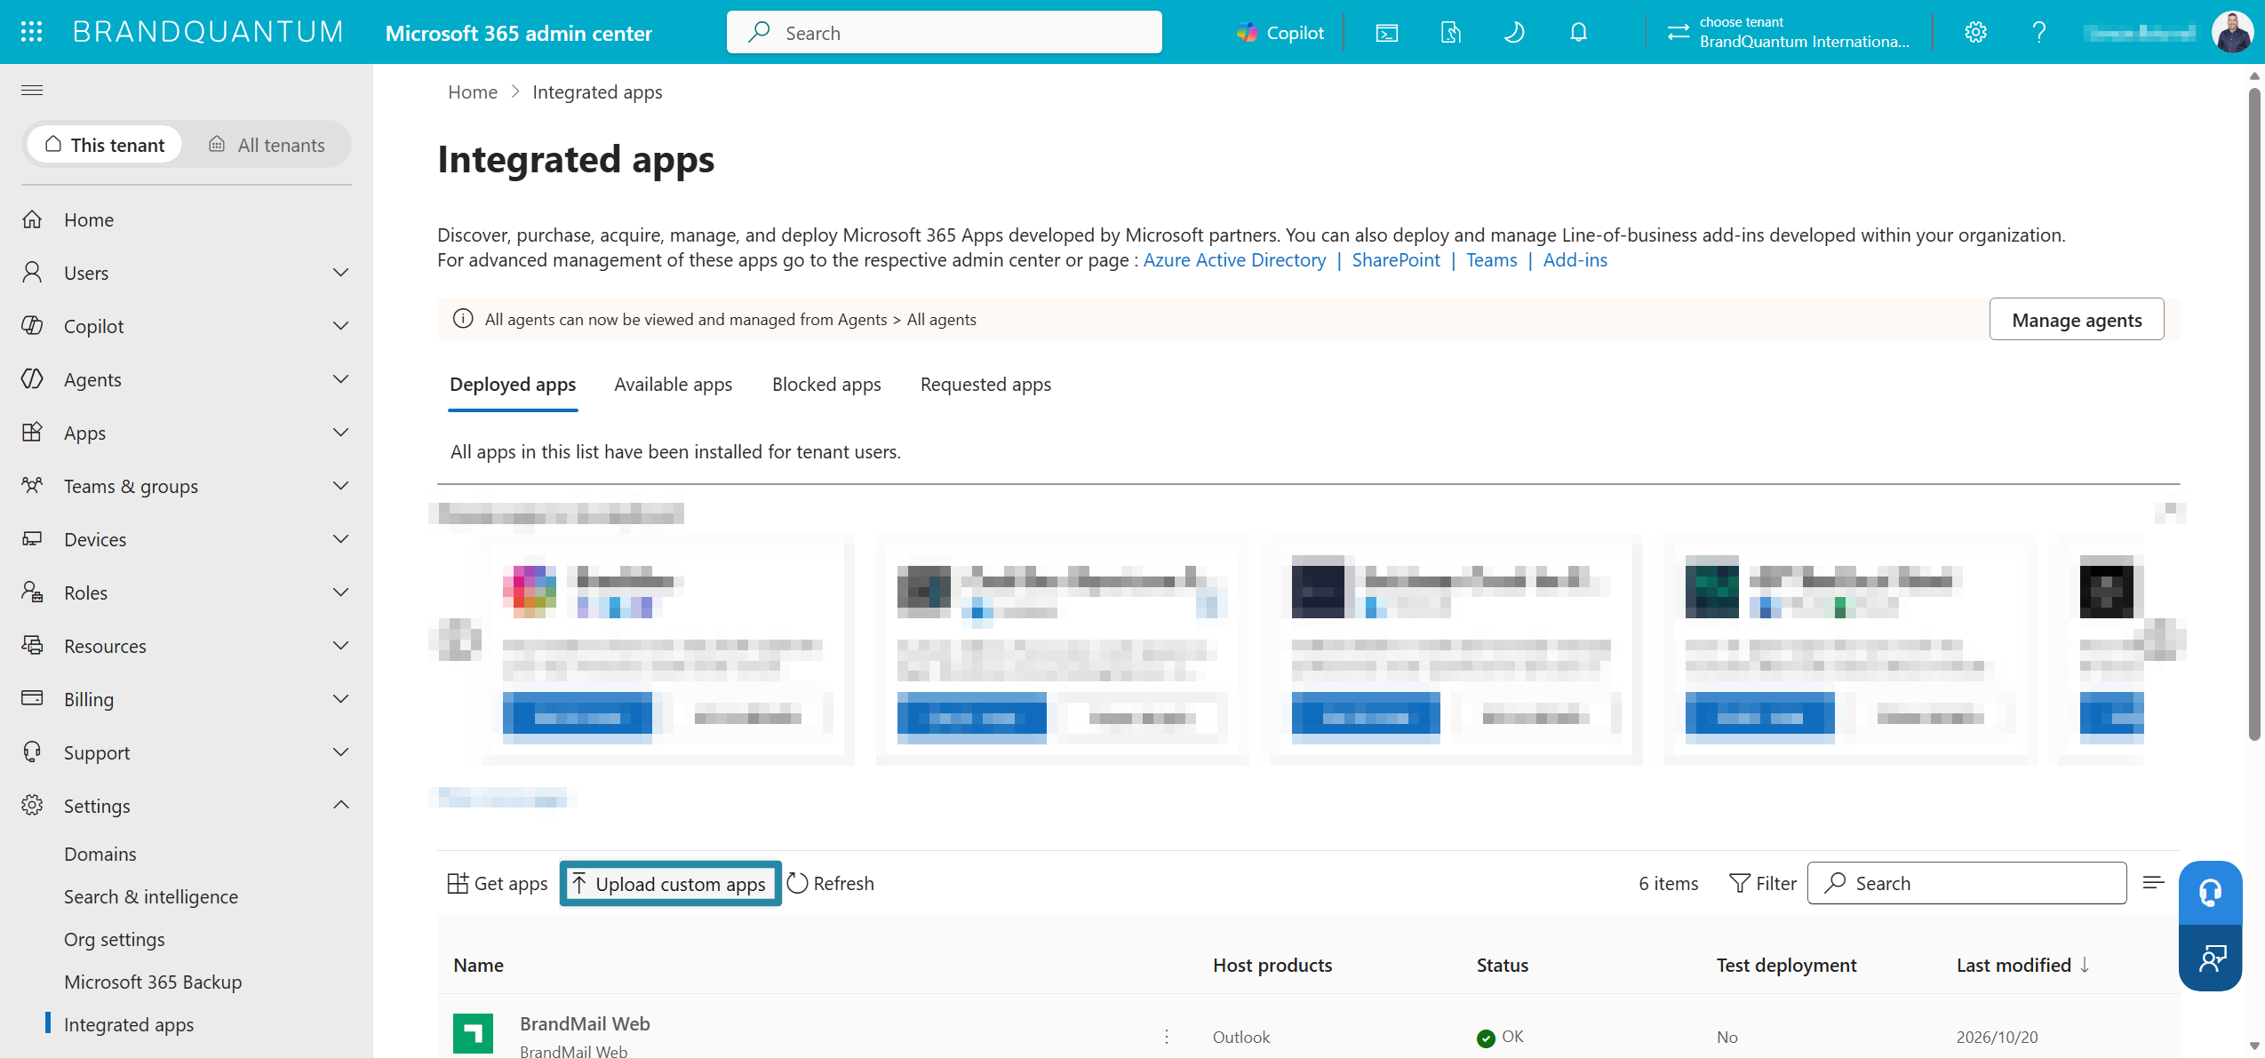Select the Deployed apps tab
The image size is (2265, 1058).
point(513,384)
